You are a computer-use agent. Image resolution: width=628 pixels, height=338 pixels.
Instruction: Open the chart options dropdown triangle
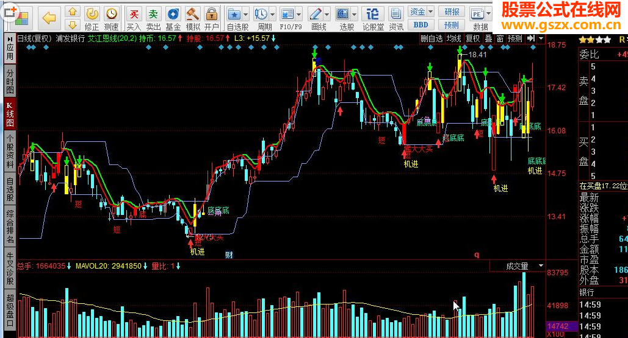click(541, 38)
